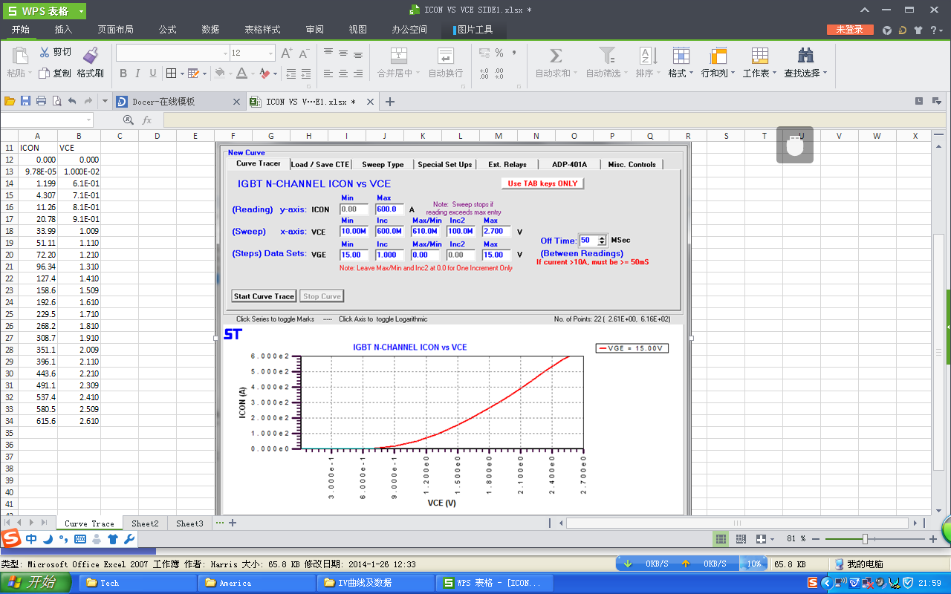Click the Print icon in quick toolbar
This screenshot has height=594, width=951.
pos(41,102)
